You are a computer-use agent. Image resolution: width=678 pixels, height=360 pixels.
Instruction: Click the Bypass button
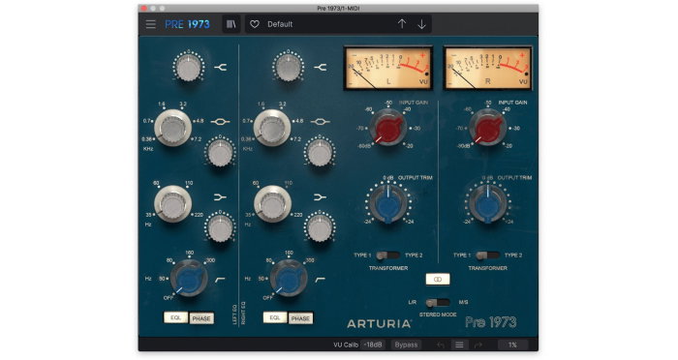[x=406, y=345]
